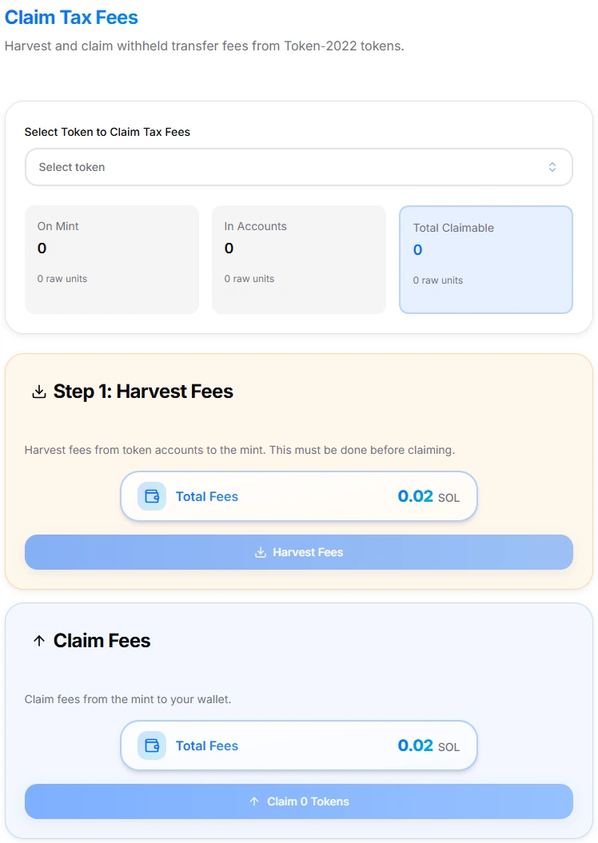Click the download icon beside Step 1 heading
This screenshot has width=598, height=843.
(38, 391)
